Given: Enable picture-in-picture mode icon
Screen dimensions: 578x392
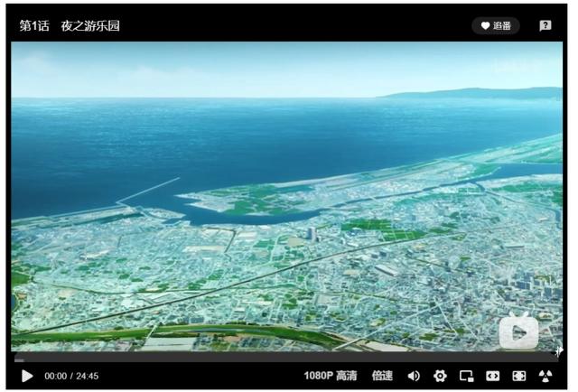Looking at the screenshot, I should click(466, 376).
